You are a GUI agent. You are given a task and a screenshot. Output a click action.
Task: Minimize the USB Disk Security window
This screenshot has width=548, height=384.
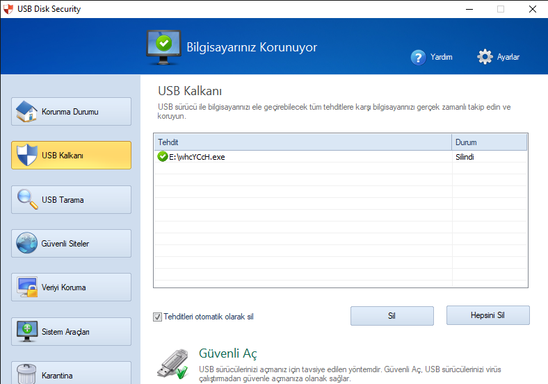[x=469, y=9]
